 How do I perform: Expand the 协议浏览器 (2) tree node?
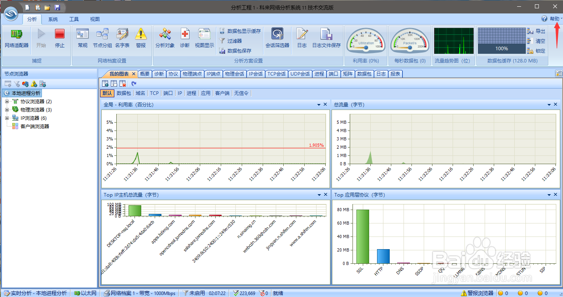[7, 102]
